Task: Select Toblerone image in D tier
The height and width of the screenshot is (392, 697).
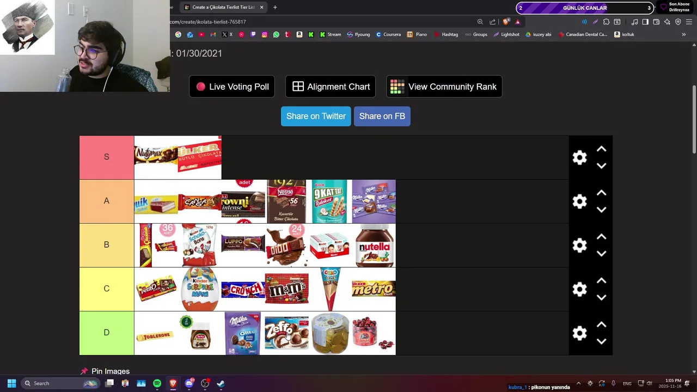Action: tap(156, 333)
